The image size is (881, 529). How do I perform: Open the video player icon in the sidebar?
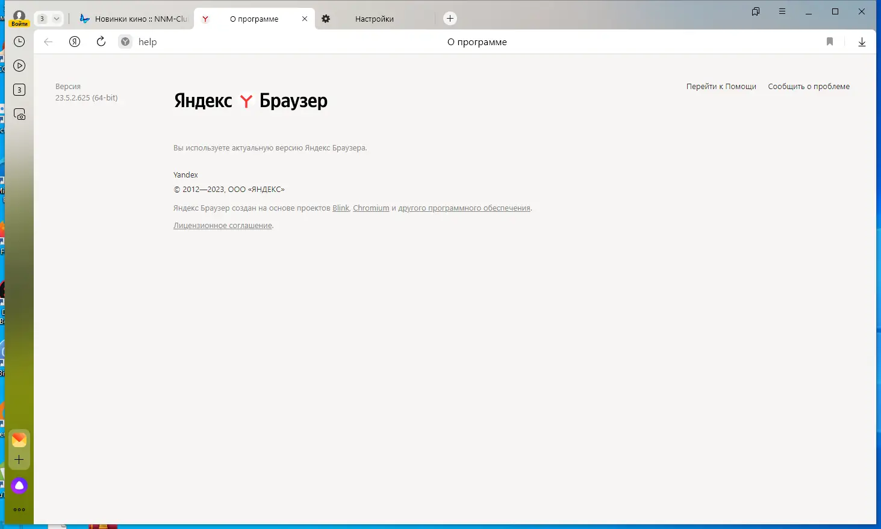(19, 66)
